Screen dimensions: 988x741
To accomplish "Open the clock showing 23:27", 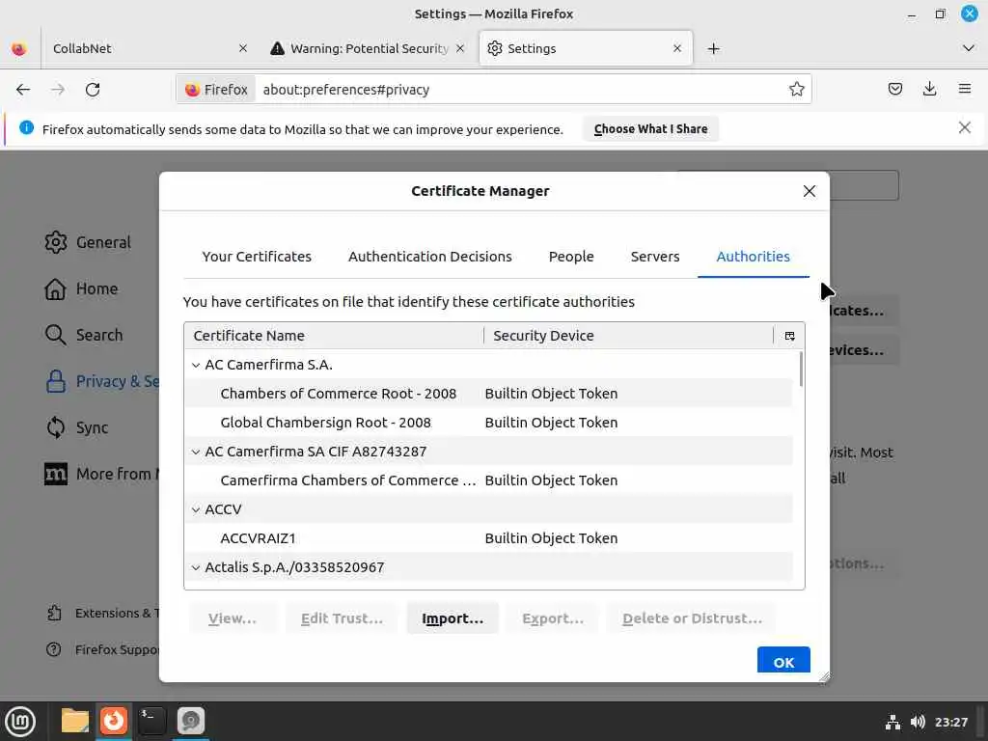I will point(950,722).
